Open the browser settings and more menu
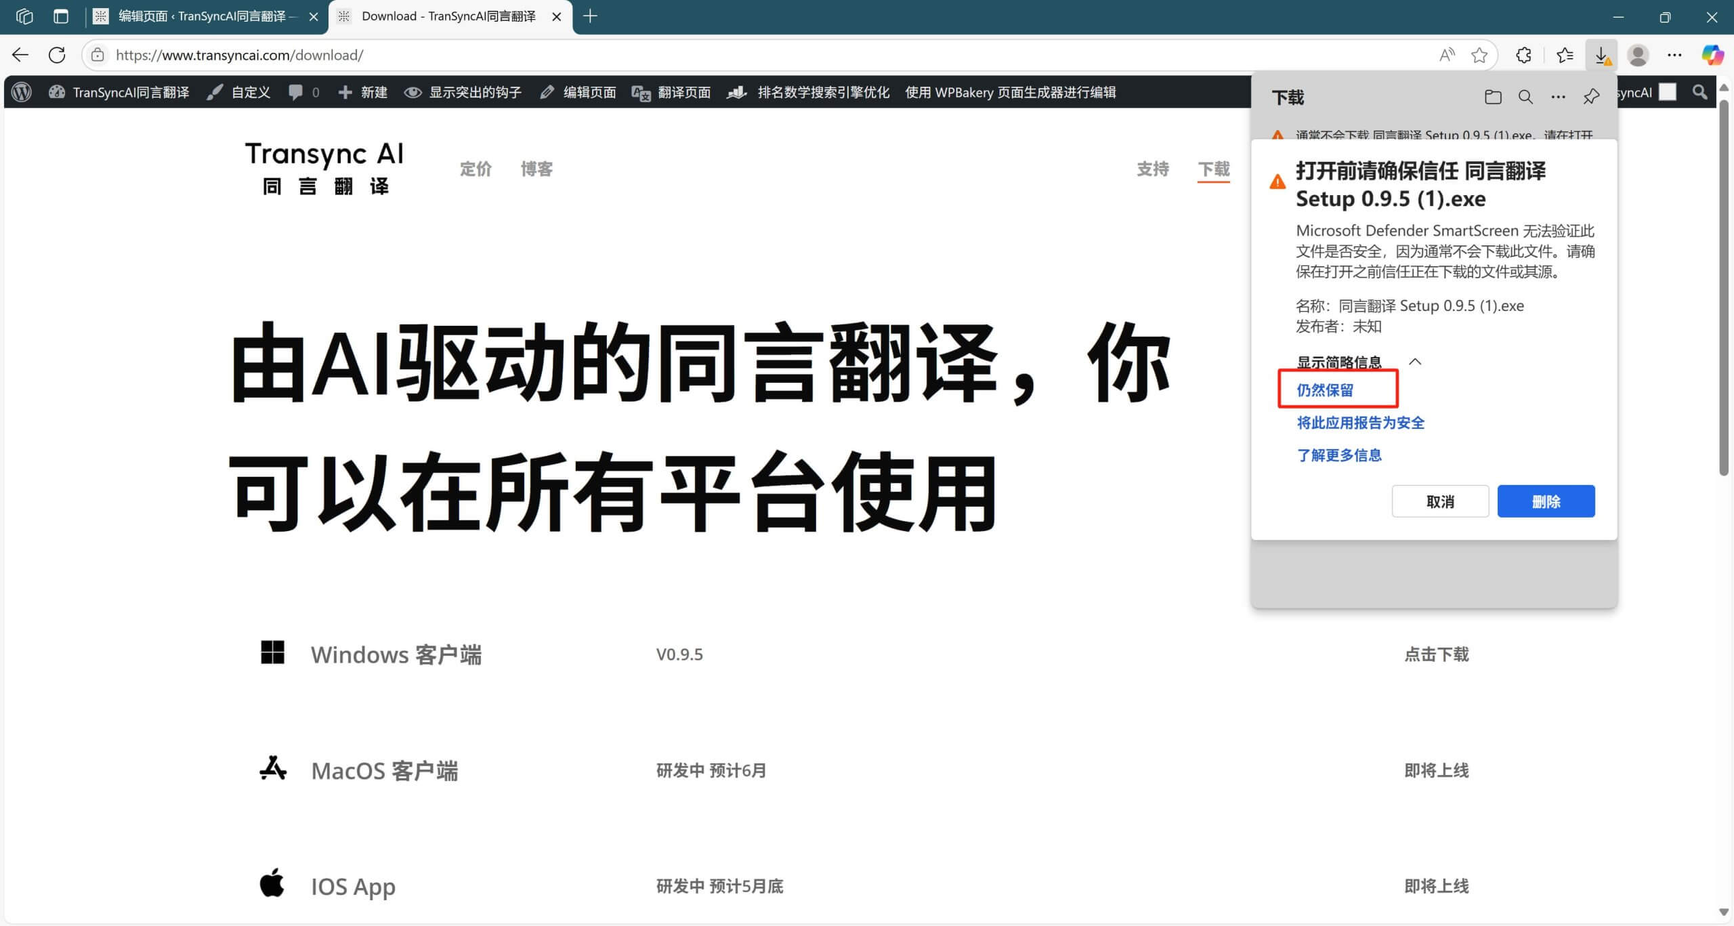The width and height of the screenshot is (1734, 926). (1674, 55)
